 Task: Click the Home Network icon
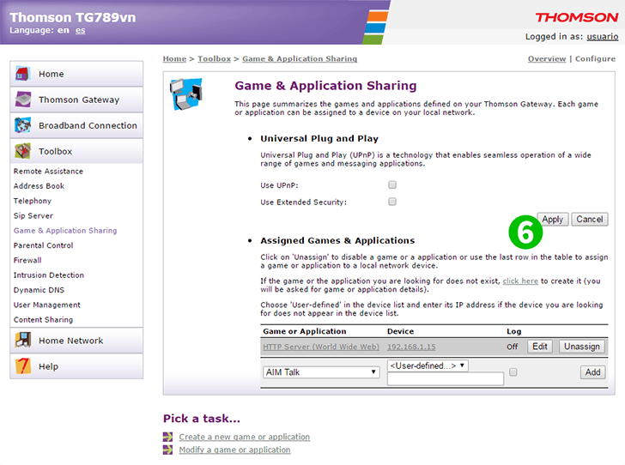(x=22, y=341)
